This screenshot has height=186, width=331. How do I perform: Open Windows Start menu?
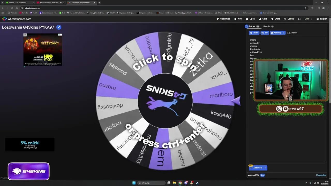click(x=134, y=183)
